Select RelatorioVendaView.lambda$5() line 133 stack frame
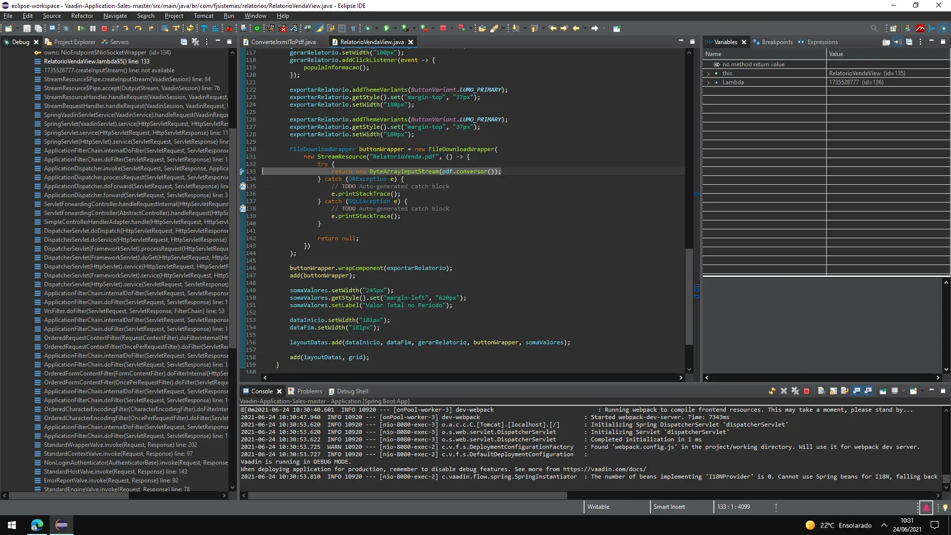The image size is (951, 535). tap(97, 61)
